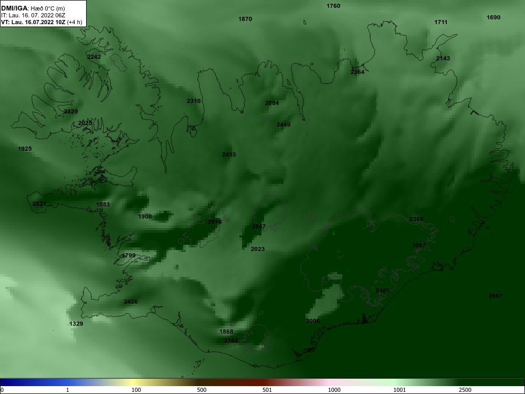The width and height of the screenshot is (525, 394).
Task: Click the 2242 height label
Action: coord(94,57)
